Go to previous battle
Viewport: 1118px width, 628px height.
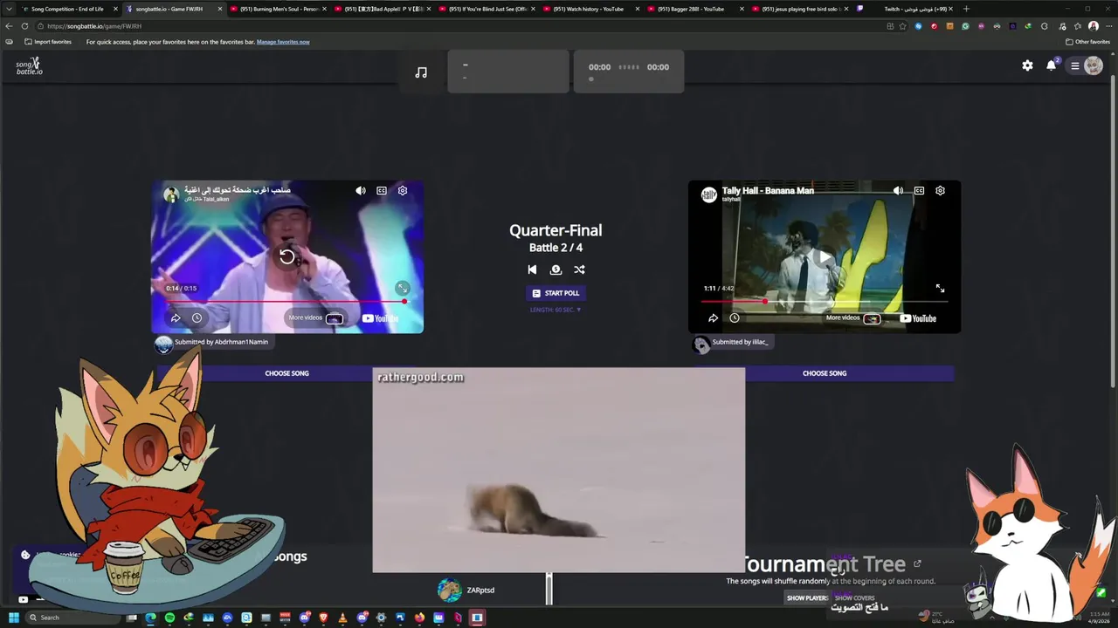(532, 270)
